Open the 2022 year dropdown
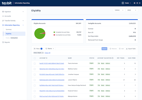 tap(132, 10)
